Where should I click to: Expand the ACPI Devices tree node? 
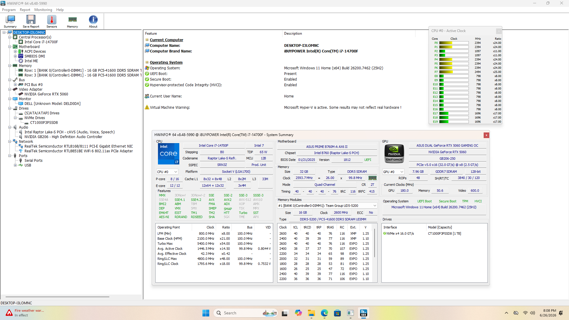pos(15,52)
